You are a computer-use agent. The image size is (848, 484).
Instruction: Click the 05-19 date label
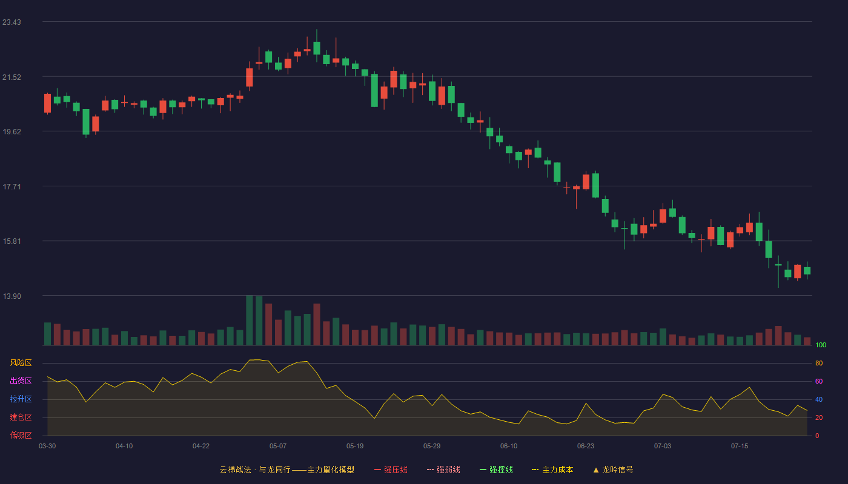coord(355,446)
